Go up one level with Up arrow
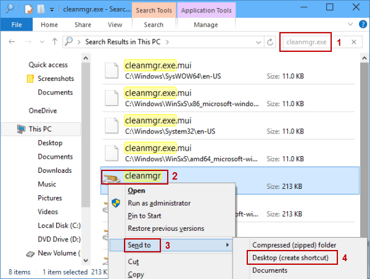 point(54,42)
